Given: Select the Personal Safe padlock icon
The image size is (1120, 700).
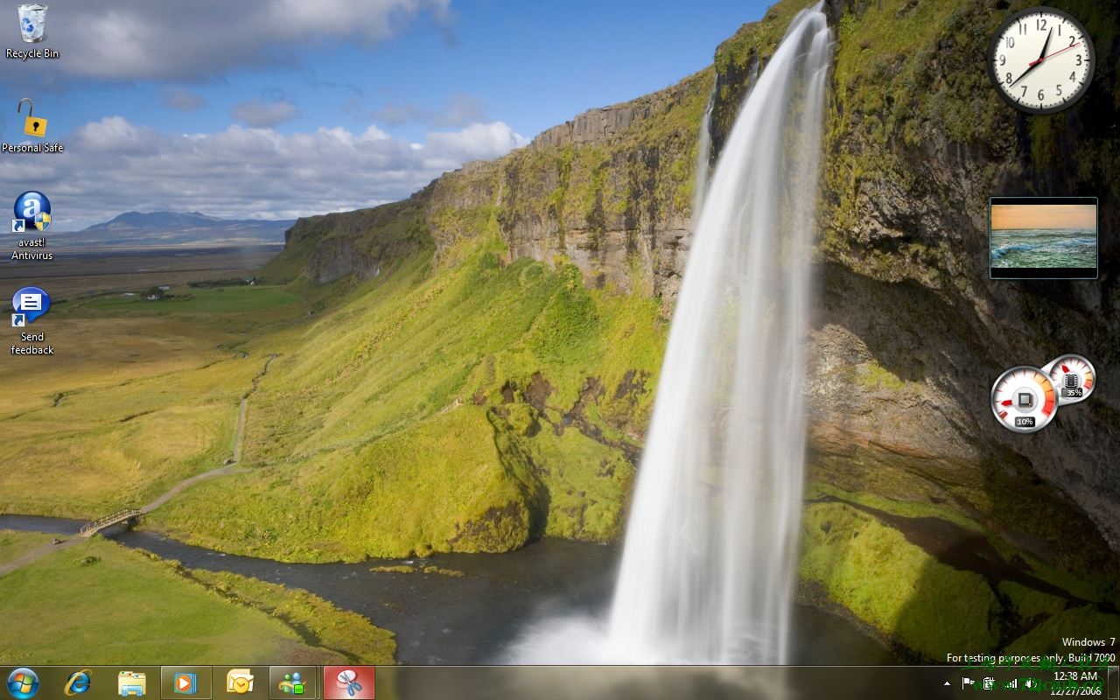Looking at the screenshot, I should [x=32, y=125].
